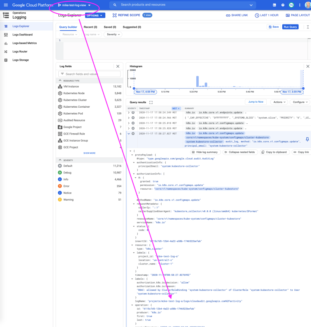Click REFINE SCOPE
Screen dimensions: 311x327
(x=126, y=15)
